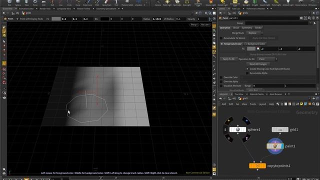Switch to the Brush tab
Viewport: 320px width, 180px height.
[236, 28]
